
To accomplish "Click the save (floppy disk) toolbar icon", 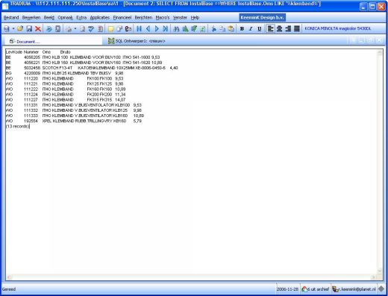I will click(x=29, y=29).
